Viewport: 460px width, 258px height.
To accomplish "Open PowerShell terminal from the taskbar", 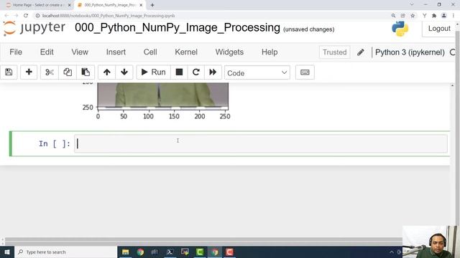I will [x=170, y=252].
